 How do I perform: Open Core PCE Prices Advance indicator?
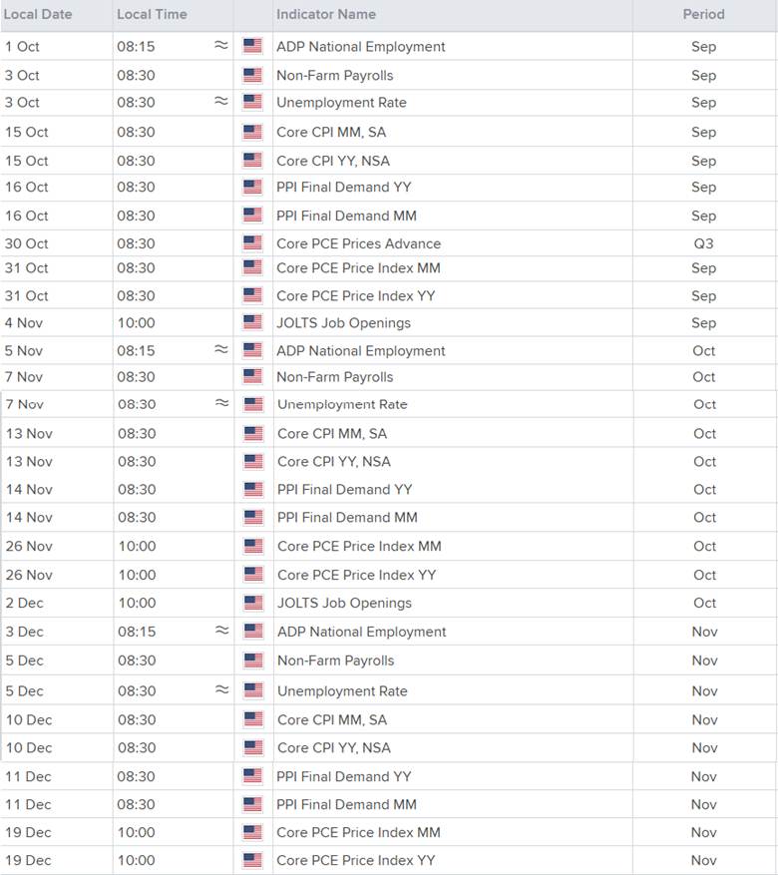pyautogui.click(x=358, y=243)
